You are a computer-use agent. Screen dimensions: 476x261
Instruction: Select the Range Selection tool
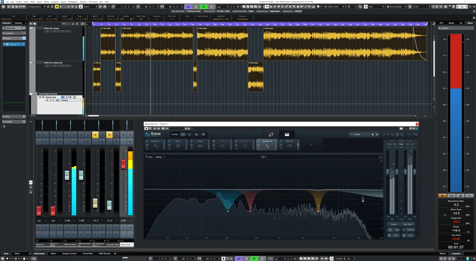pyautogui.click(x=271, y=7)
